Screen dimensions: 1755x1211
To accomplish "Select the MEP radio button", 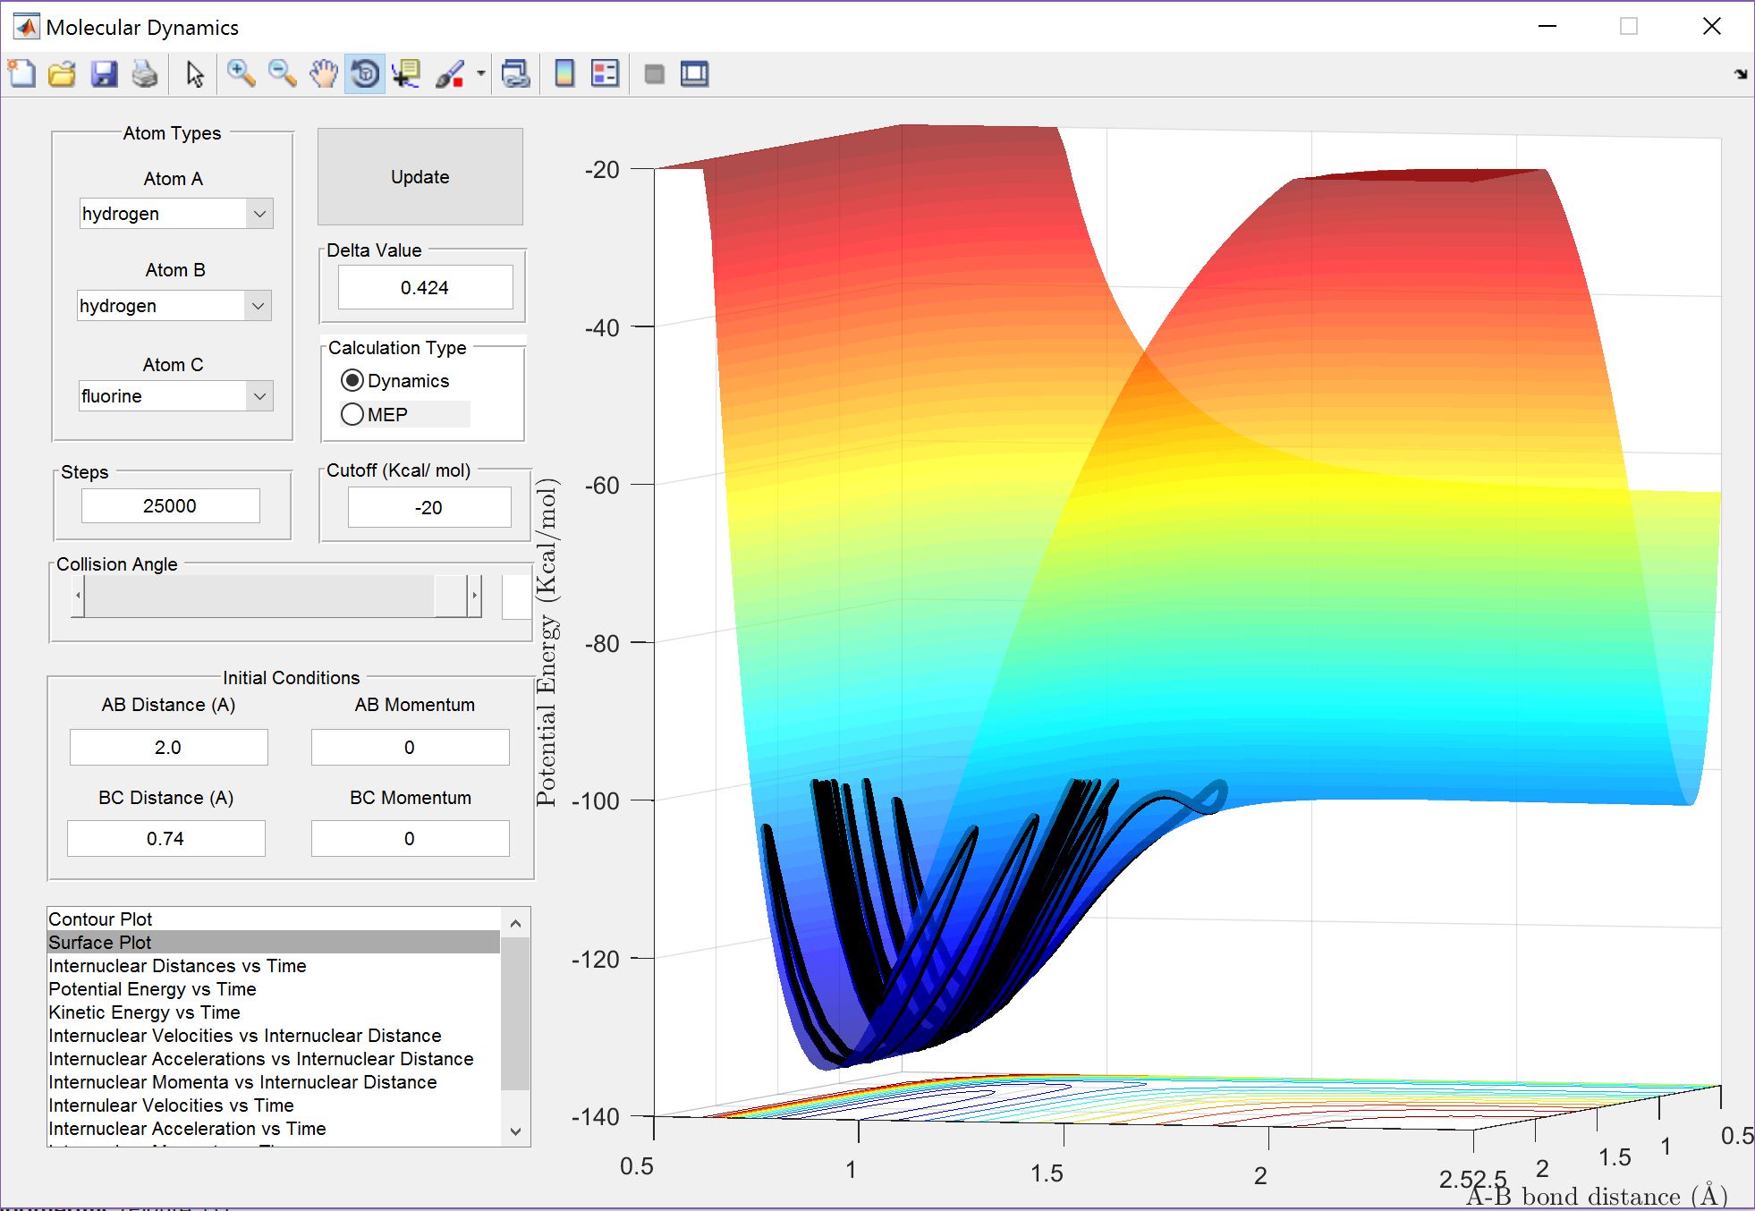I will pos(353,415).
